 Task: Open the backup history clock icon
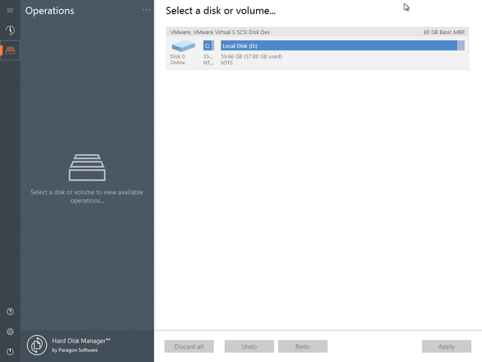[10, 30]
